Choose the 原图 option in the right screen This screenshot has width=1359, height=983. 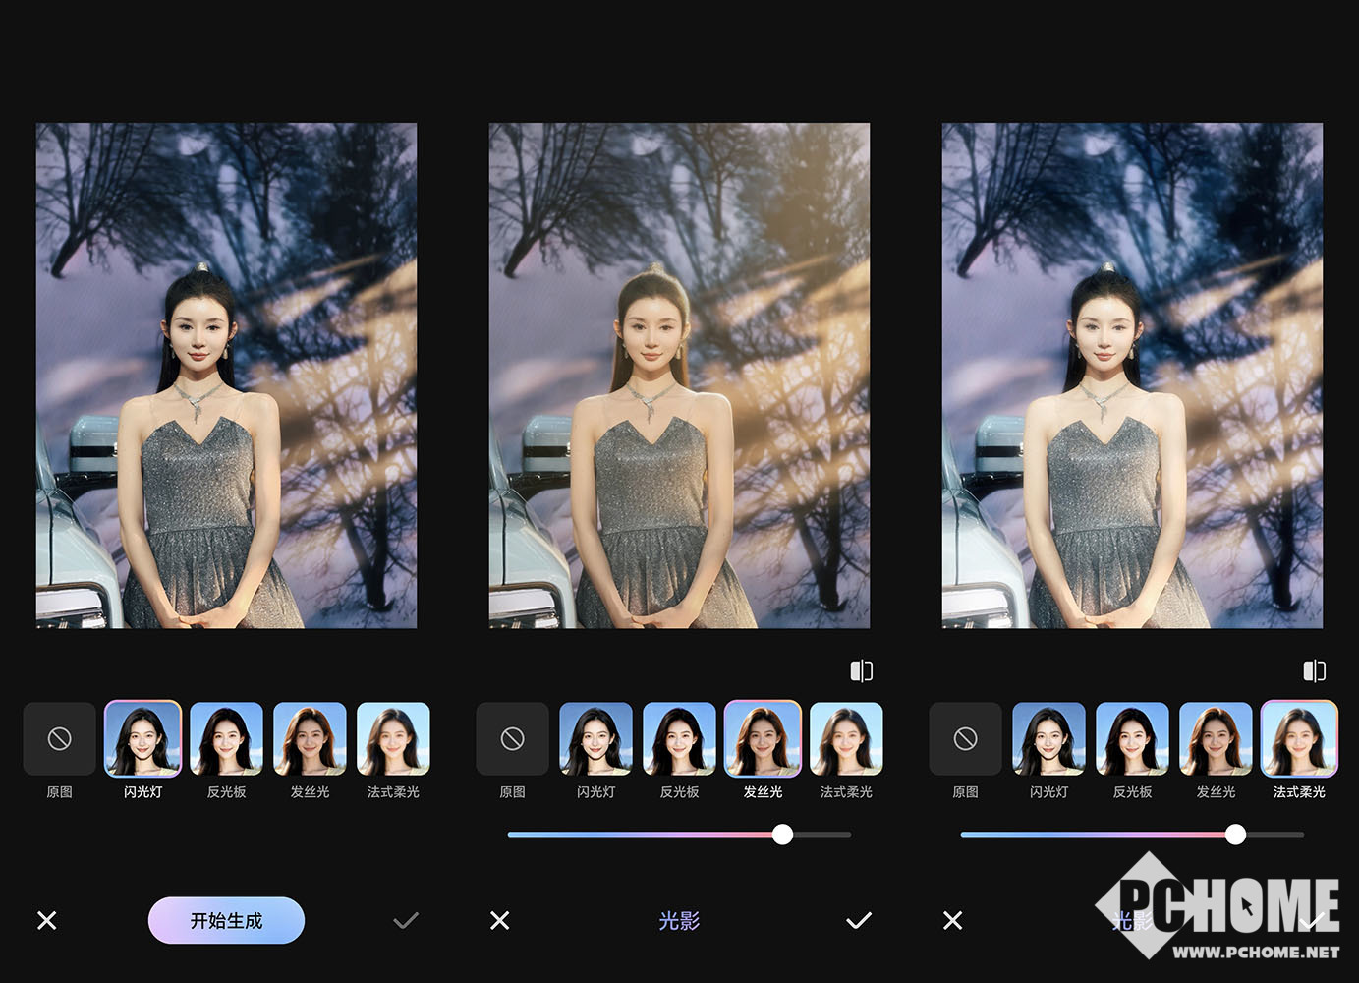pyautogui.click(x=966, y=739)
